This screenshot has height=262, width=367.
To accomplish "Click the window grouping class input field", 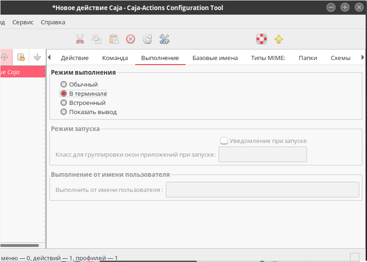I will coord(263,154).
